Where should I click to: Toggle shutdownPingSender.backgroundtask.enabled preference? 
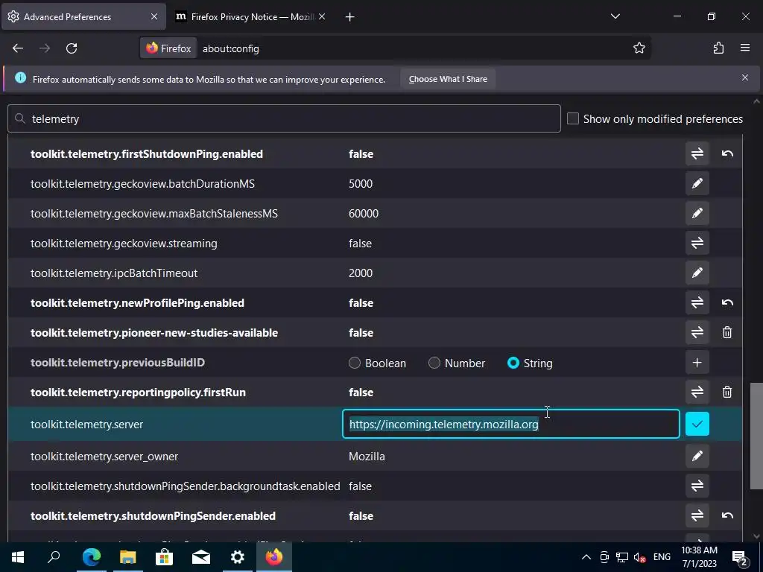[x=697, y=486]
